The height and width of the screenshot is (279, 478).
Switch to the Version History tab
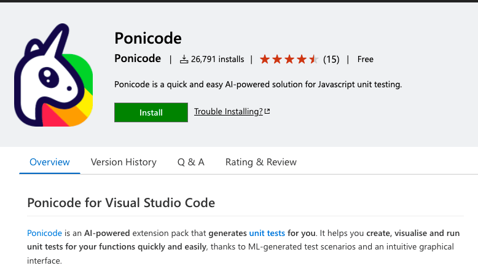123,162
